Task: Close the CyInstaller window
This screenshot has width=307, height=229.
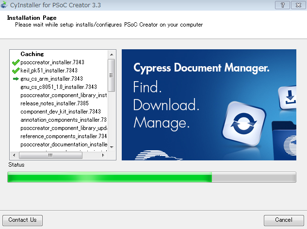Action: (x=298, y=5)
